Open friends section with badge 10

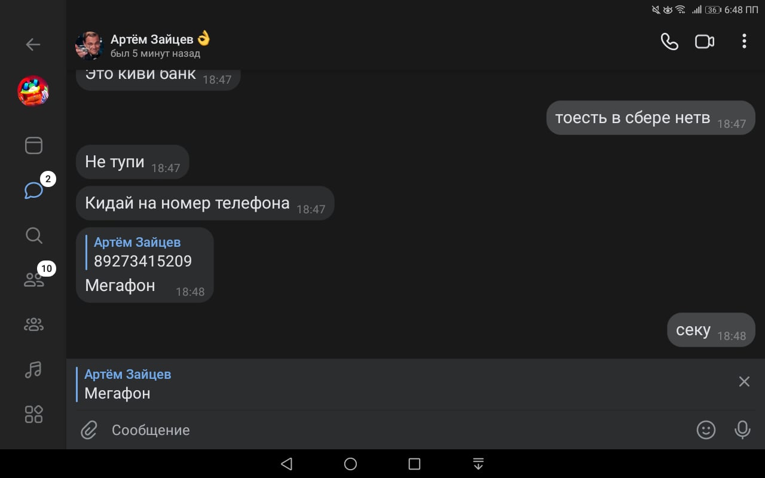click(x=33, y=280)
